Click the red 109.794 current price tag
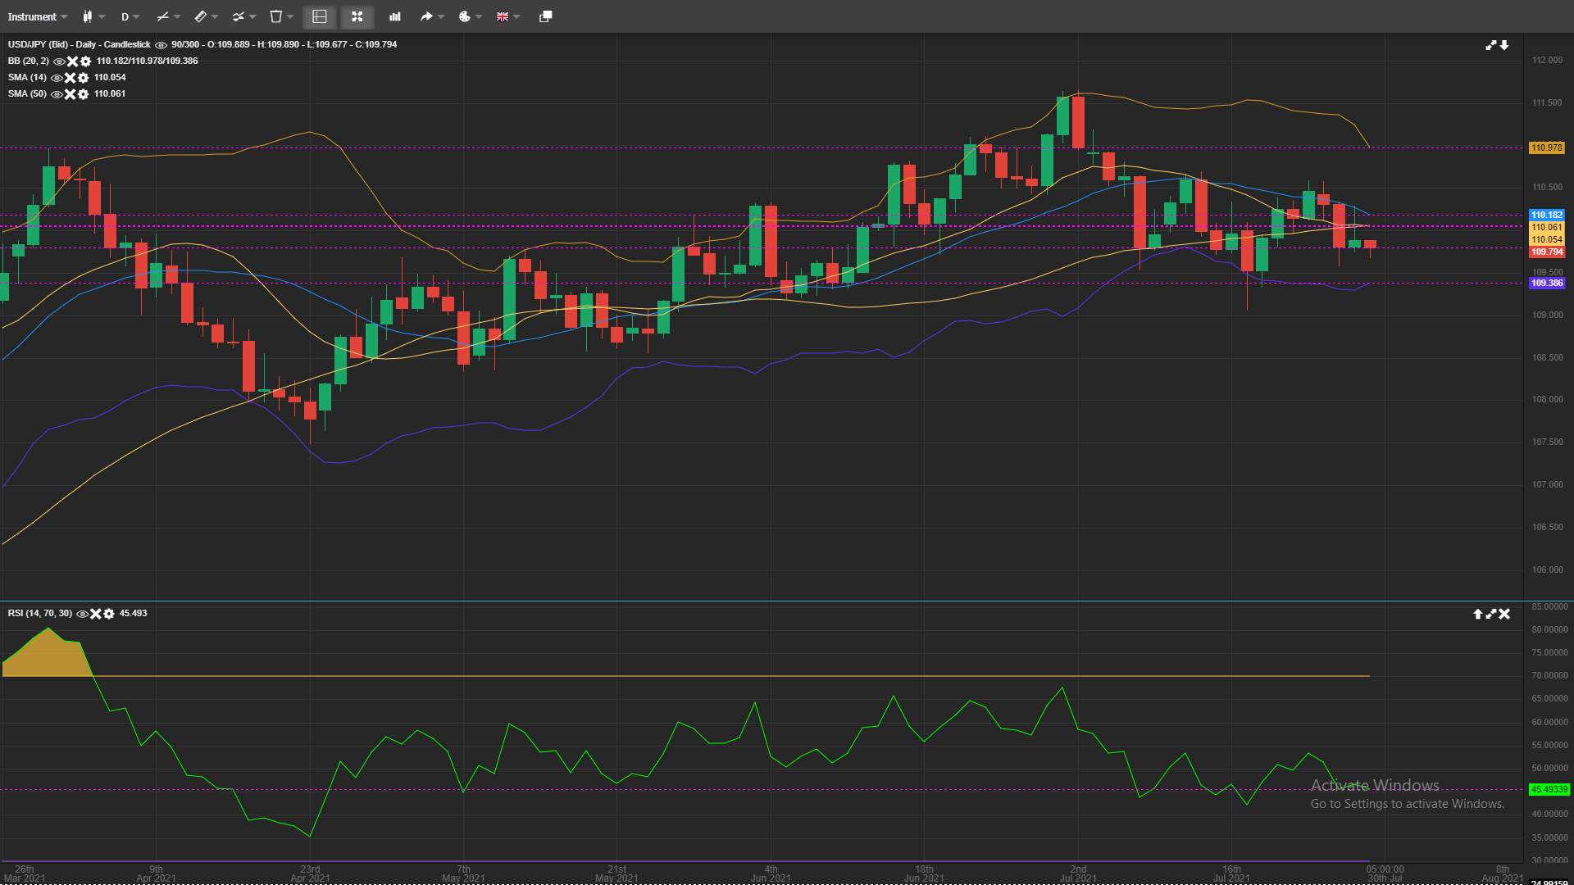The width and height of the screenshot is (1574, 885). [x=1547, y=252]
